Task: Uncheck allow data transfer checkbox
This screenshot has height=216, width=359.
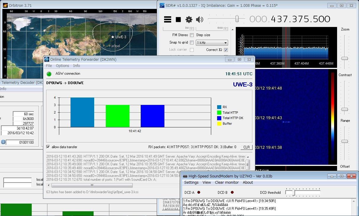Action: (x=48, y=147)
